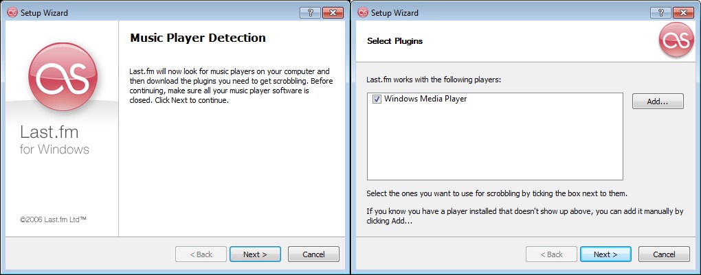Cancel the Select Plugins wizard
The image size is (701, 275).
click(x=664, y=254)
